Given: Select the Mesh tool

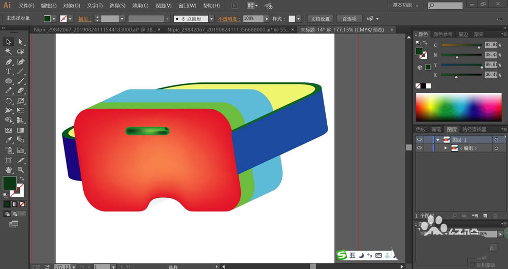Looking at the screenshot, I should (9, 130).
